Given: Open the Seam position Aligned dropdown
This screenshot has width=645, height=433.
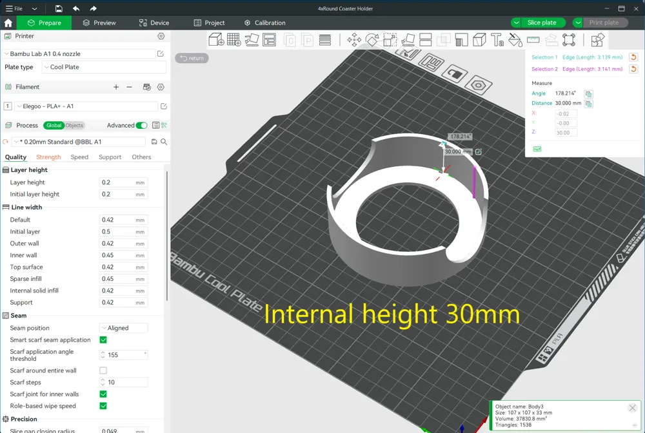Looking at the screenshot, I should (x=124, y=328).
